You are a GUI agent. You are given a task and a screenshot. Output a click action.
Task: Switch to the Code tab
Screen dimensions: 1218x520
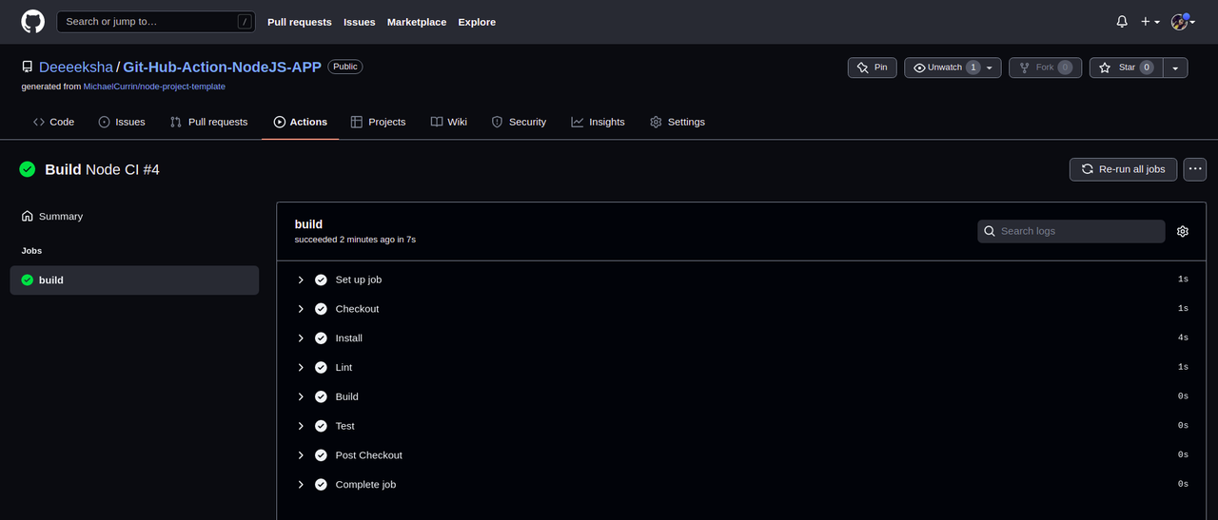pyautogui.click(x=53, y=122)
